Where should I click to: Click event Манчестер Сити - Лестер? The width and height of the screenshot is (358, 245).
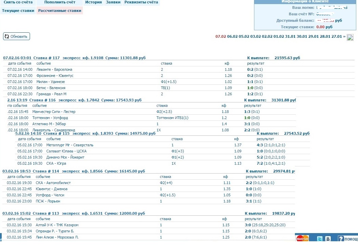tap(54, 112)
